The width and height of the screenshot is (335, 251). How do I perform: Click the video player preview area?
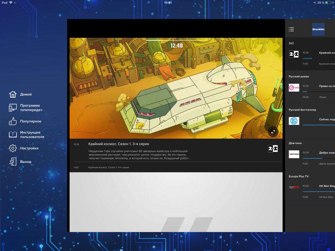point(176,88)
